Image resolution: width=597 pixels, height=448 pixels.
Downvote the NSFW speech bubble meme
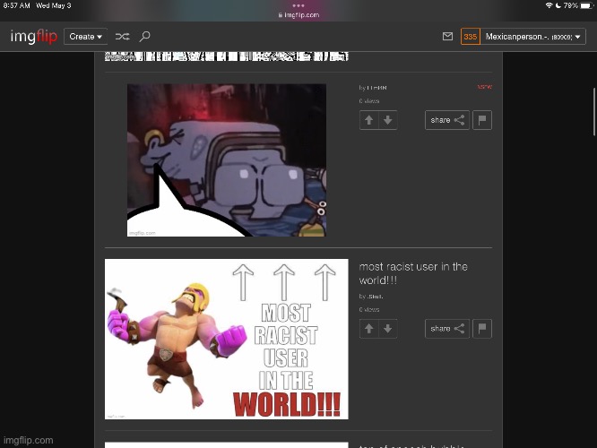coord(388,120)
